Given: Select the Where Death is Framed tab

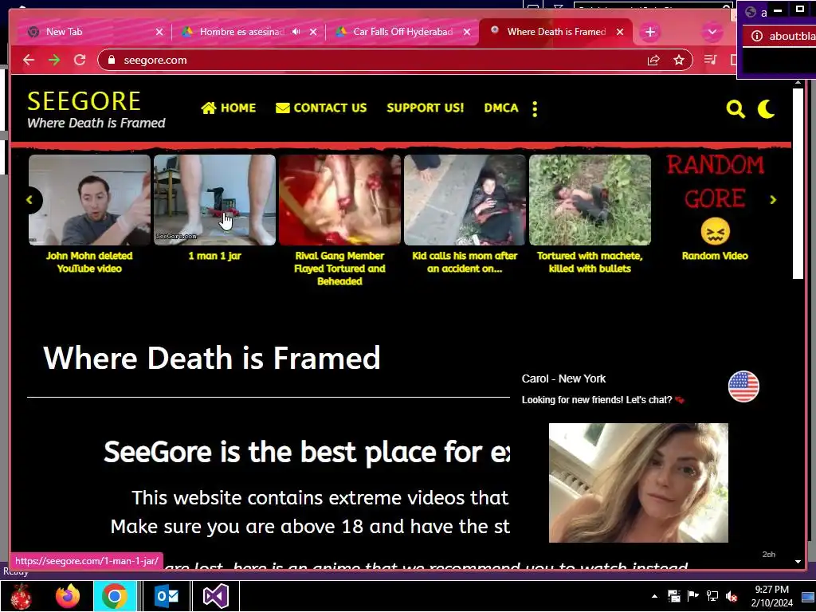Looking at the screenshot, I should click(x=556, y=32).
